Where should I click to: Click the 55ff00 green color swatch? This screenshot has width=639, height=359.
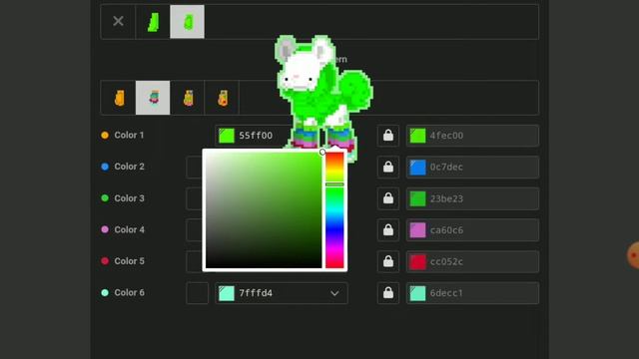(x=227, y=136)
